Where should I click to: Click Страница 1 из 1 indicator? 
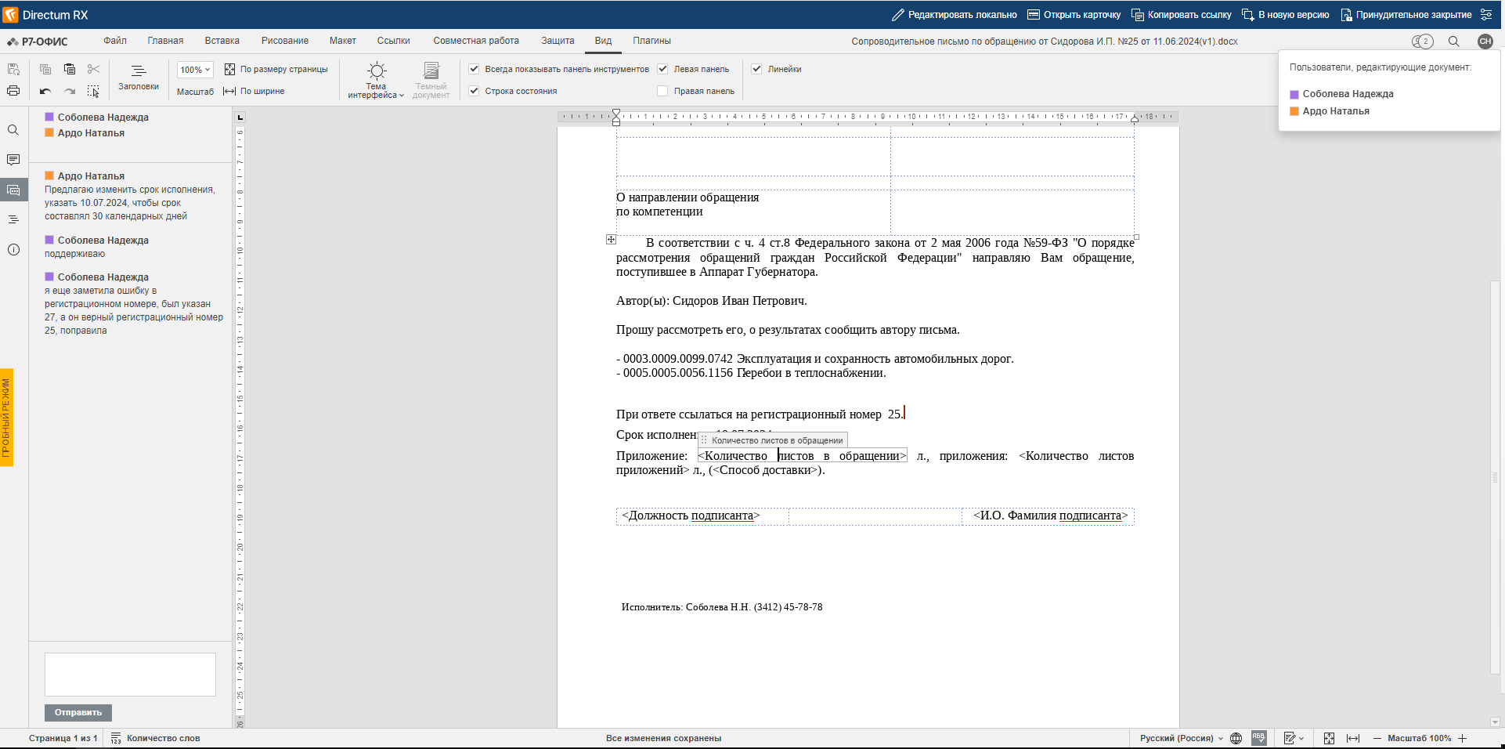[63, 738]
